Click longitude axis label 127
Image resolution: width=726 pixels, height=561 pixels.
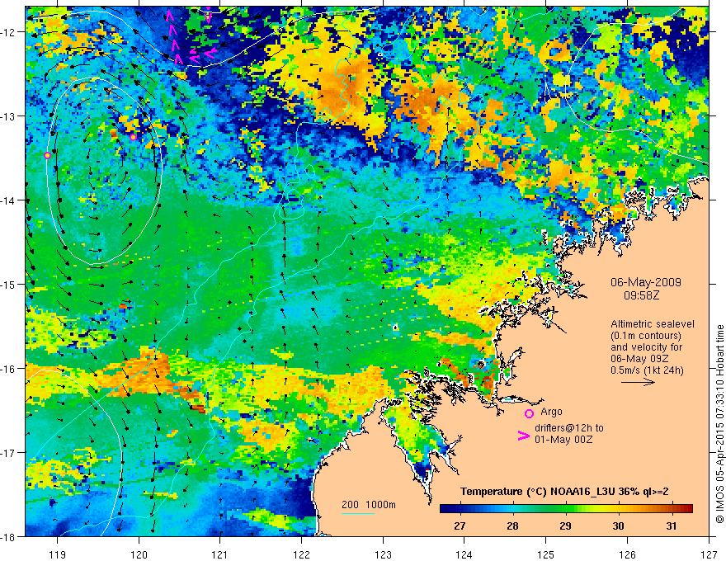coord(709,554)
